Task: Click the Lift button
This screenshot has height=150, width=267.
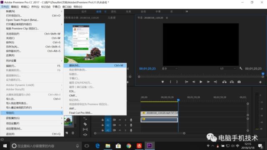Action: pos(224,82)
